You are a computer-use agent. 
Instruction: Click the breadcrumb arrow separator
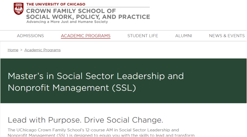click(21, 50)
